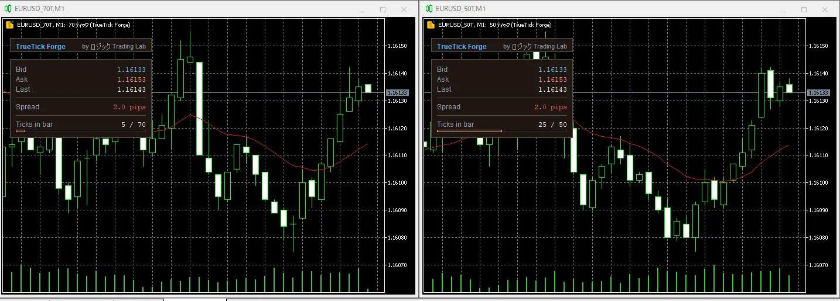Minimize the EURUSD_70T chart window
The image size is (840, 301).
[x=362, y=9]
